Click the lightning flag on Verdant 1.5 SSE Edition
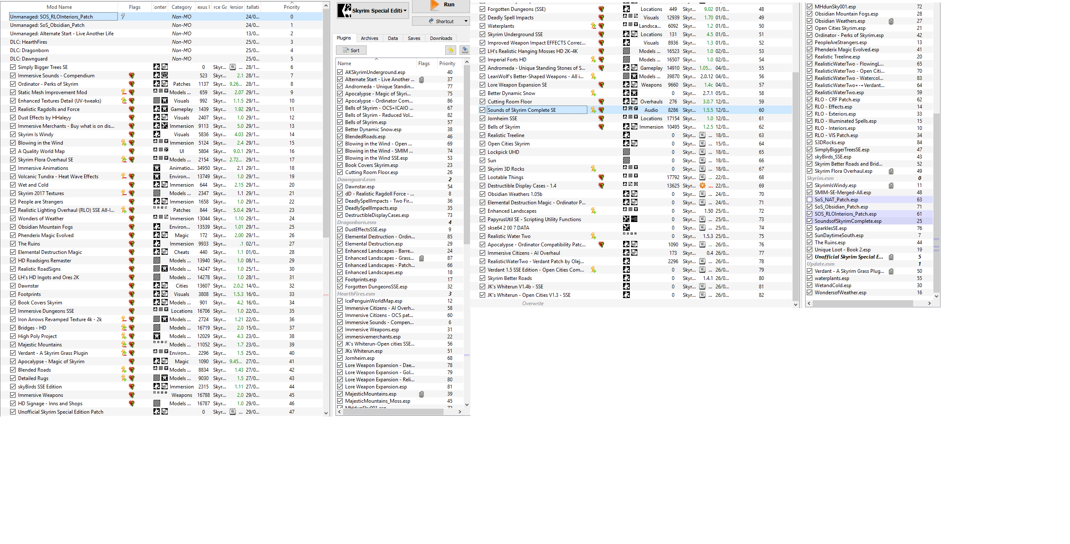 point(593,270)
